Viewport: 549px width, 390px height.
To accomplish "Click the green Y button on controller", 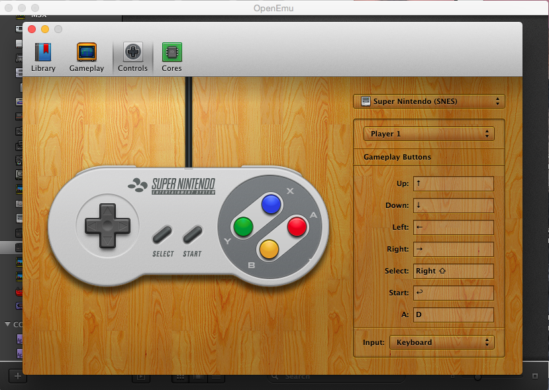I will coord(243,226).
